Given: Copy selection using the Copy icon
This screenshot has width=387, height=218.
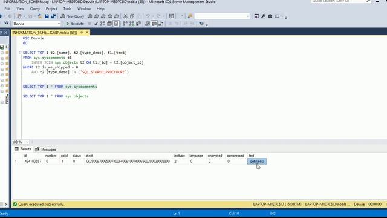Looking at the screenshot, I should point(132,16).
